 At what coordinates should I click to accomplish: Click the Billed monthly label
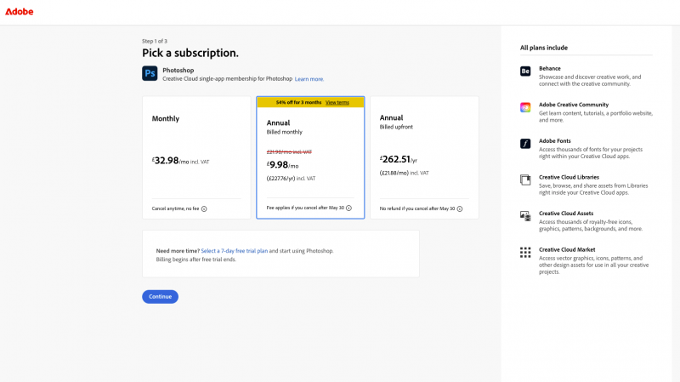pos(285,132)
